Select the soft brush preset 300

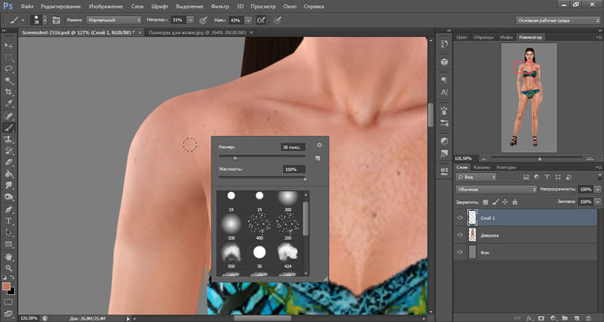288,201
